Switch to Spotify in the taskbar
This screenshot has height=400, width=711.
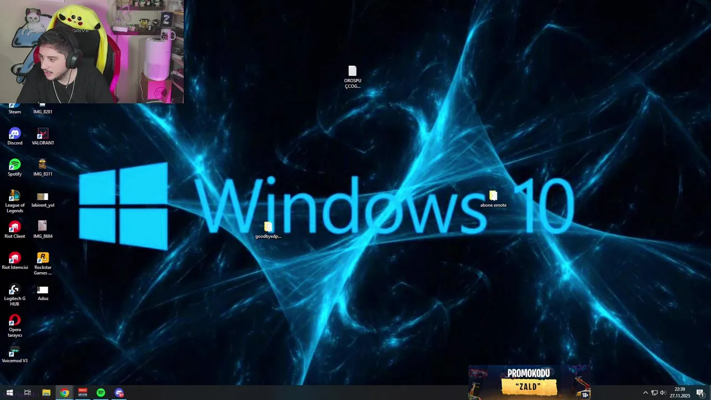tap(101, 393)
